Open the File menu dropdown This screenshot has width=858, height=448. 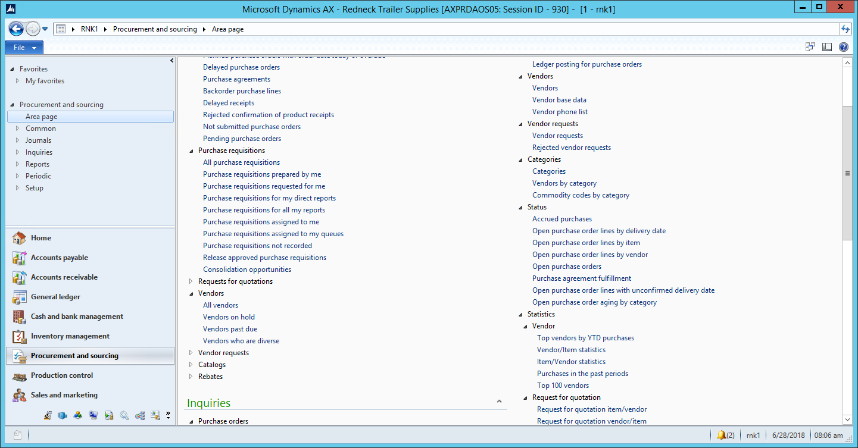(24, 48)
